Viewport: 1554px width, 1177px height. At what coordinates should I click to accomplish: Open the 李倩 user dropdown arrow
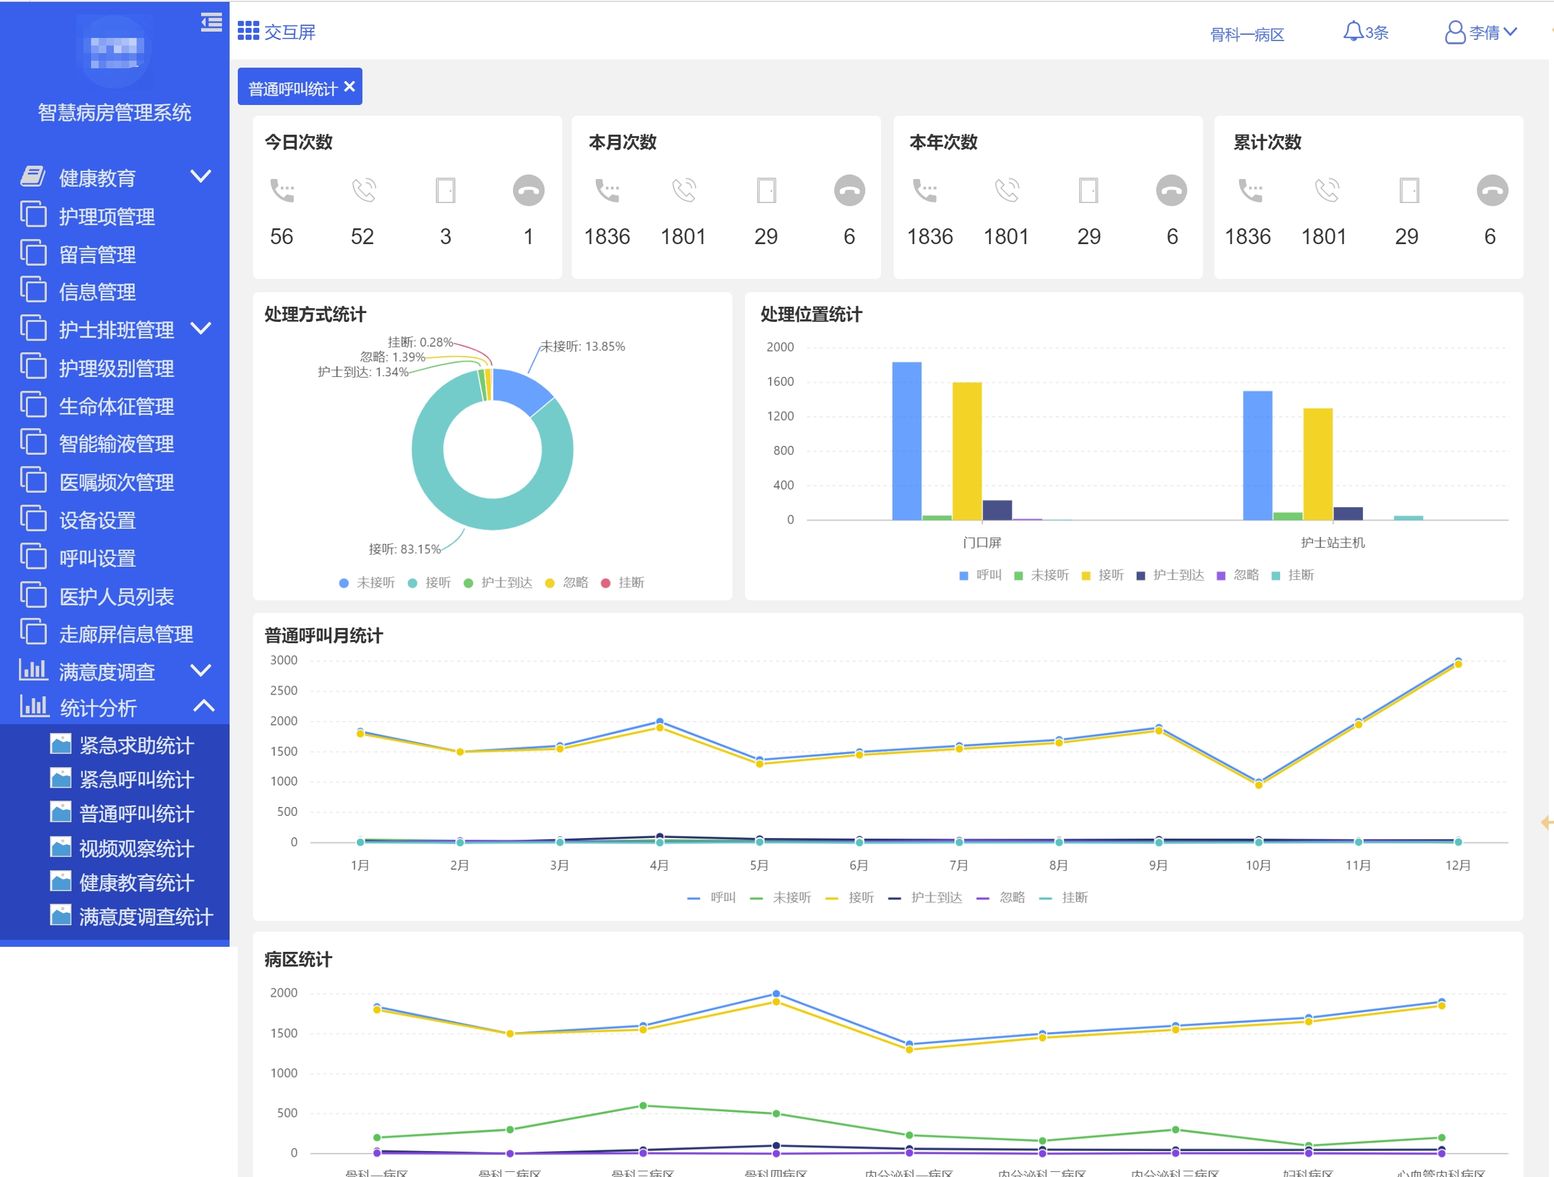pos(1510,32)
